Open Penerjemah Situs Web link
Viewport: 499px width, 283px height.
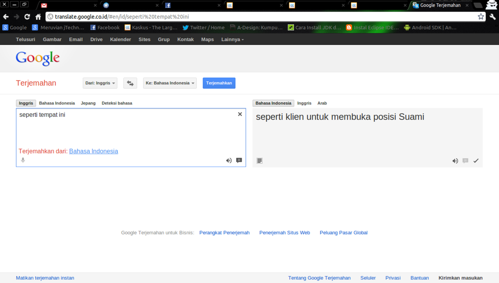point(285,233)
